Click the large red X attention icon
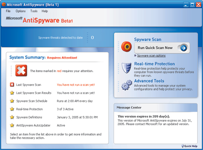The image size is (203, 150). [21, 71]
